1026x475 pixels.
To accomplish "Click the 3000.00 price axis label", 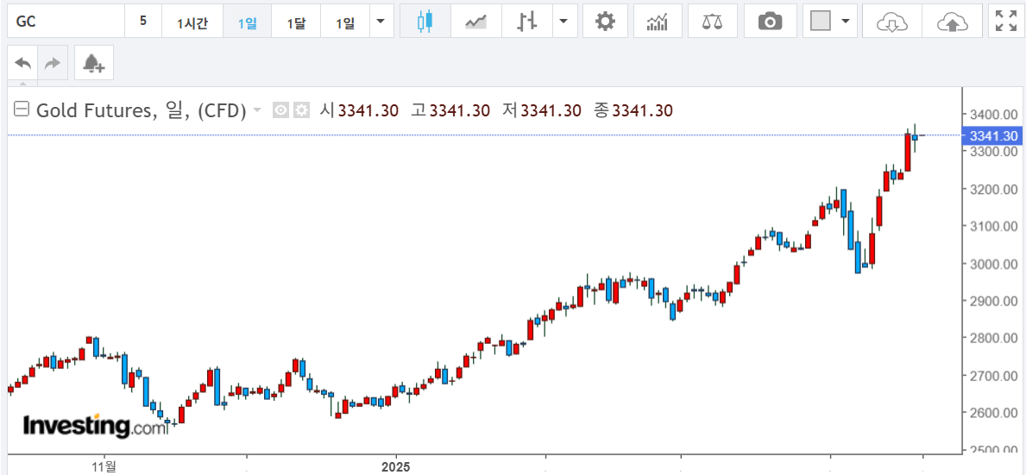I will [x=994, y=263].
